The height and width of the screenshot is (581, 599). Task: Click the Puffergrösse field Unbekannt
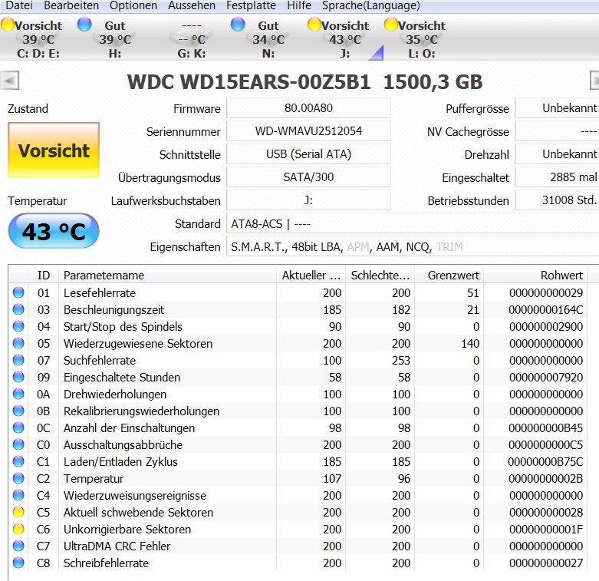[x=557, y=108]
